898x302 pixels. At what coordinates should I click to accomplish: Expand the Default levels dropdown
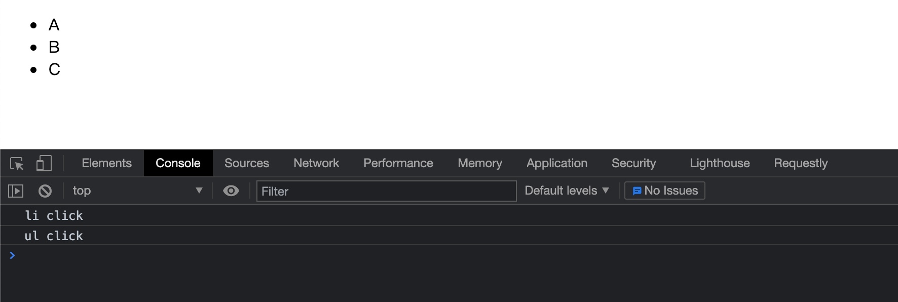567,191
